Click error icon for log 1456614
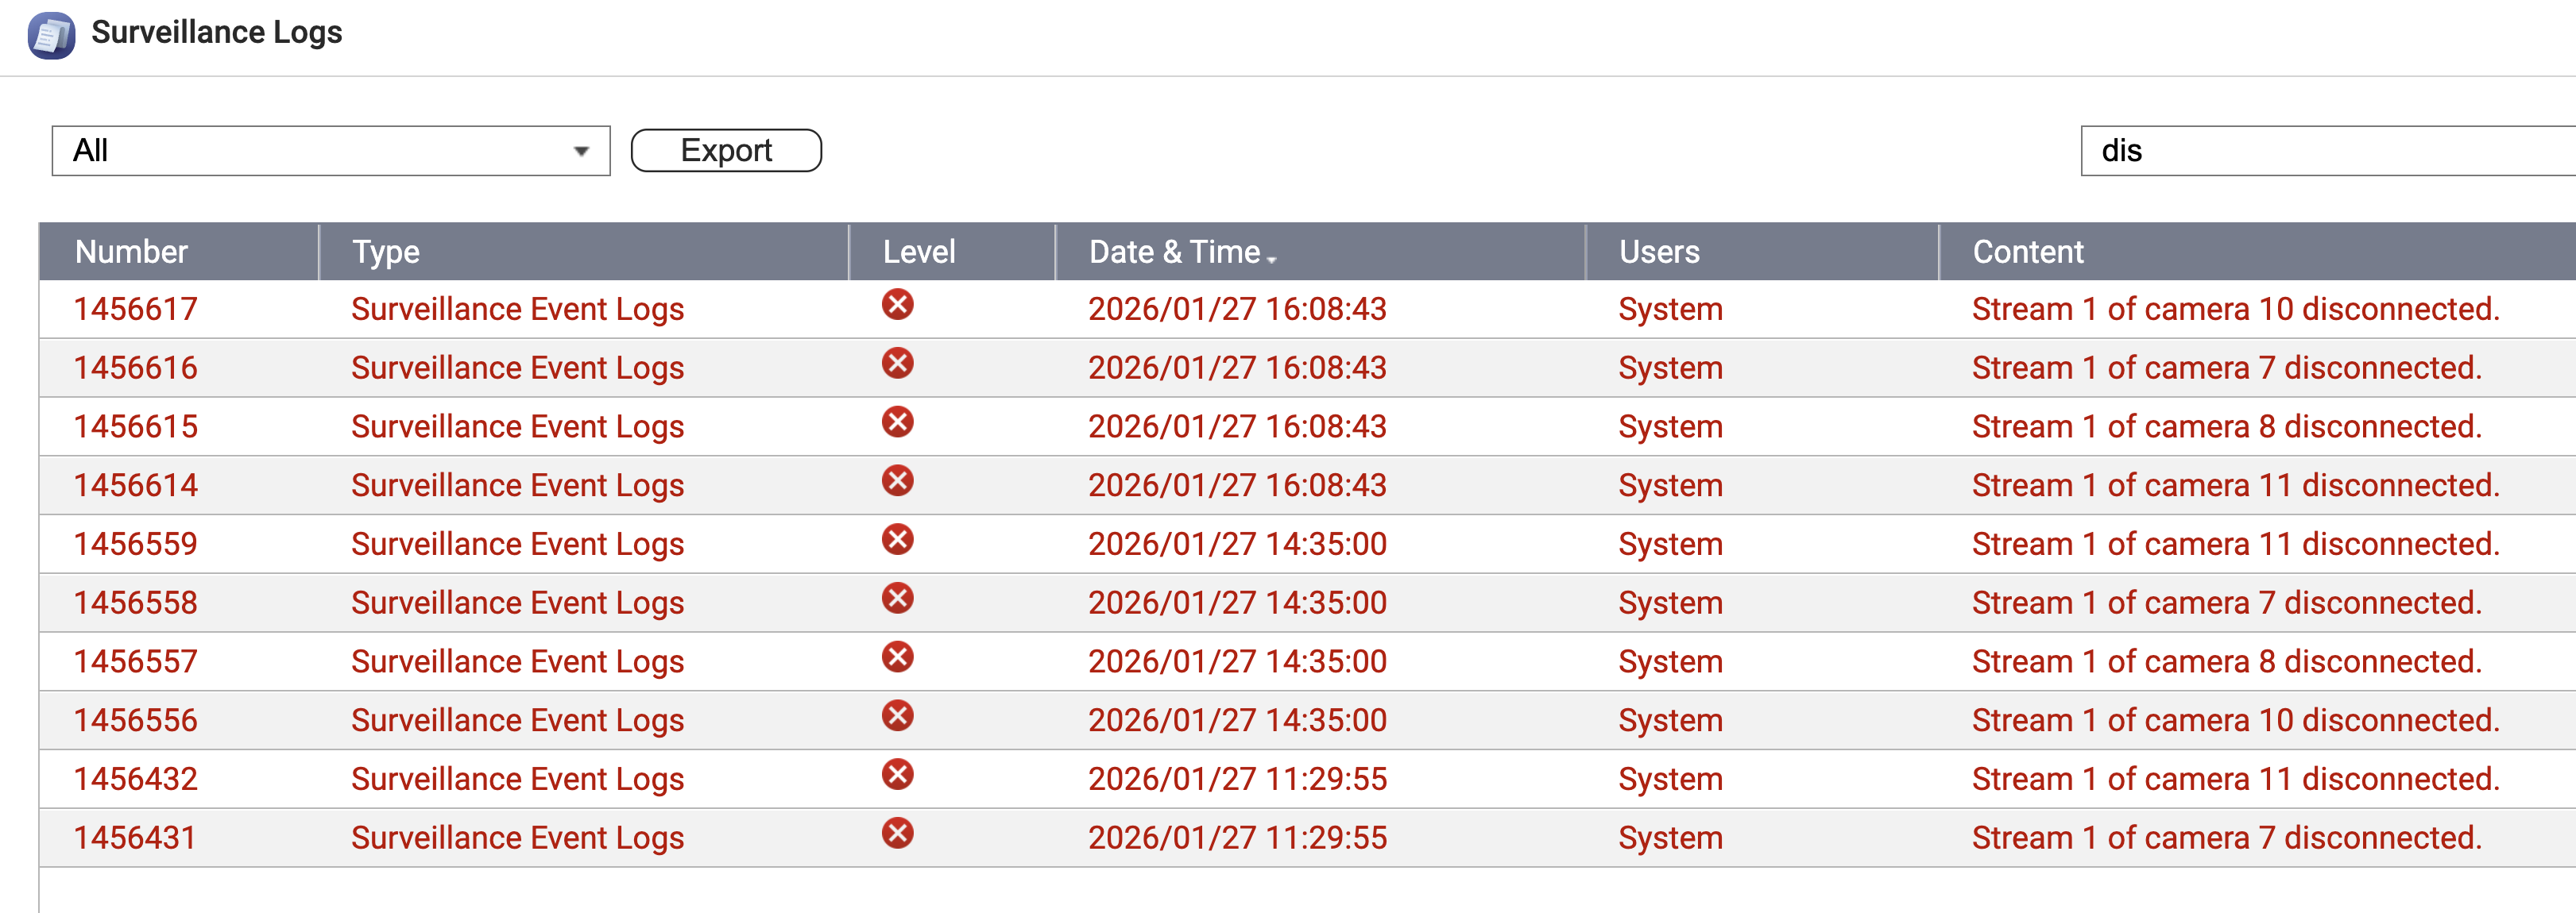Viewport: 2576px width, 913px height. (x=897, y=481)
